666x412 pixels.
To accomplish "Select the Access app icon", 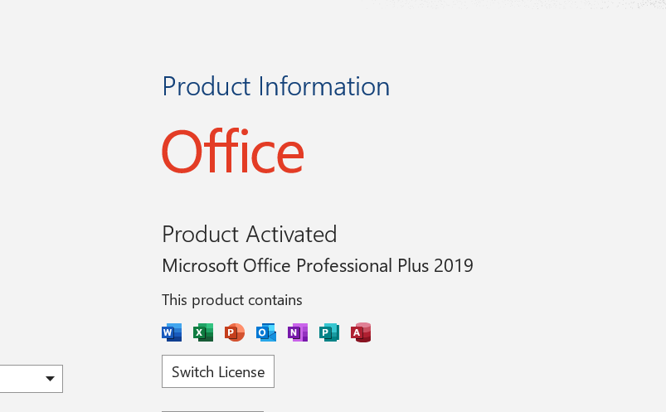I will pyautogui.click(x=361, y=332).
